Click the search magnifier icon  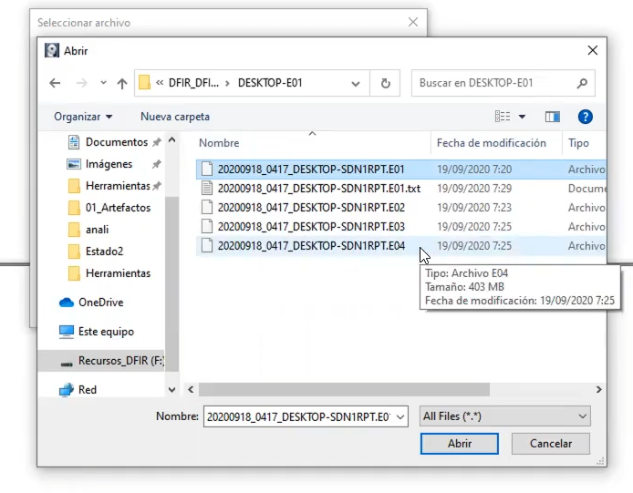582,83
